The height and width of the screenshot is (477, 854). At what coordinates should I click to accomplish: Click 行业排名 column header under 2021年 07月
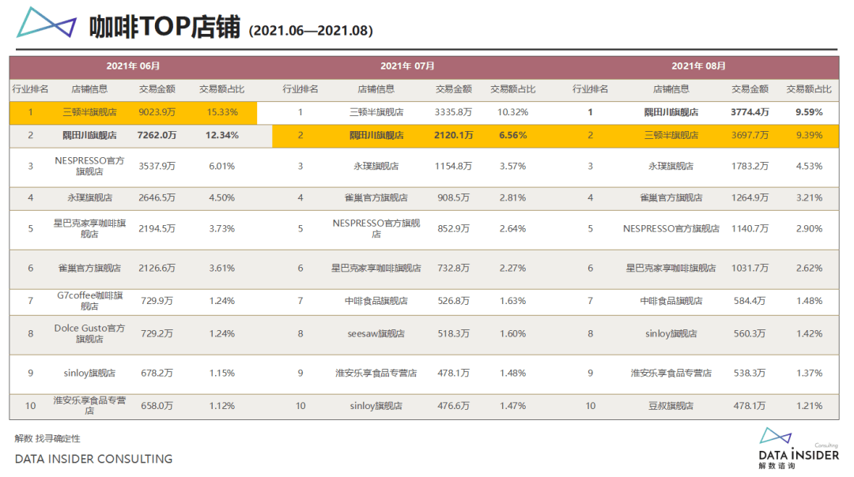click(x=300, y=89)
